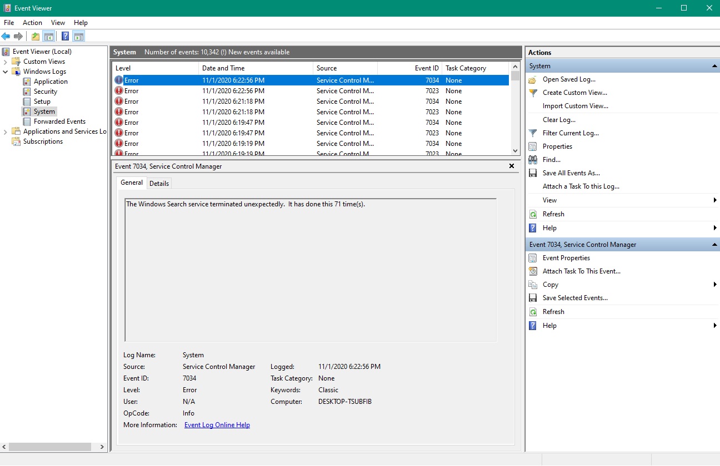This screenshot has width=720, height=466.
Task: Toggle the console tree pane toolbar icon
Action: (x=49, y=37)
